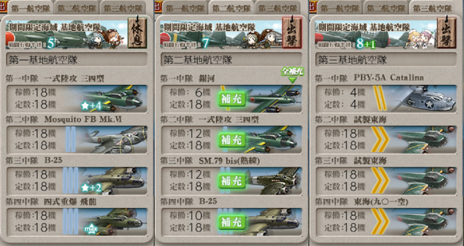Select the Mosquito FB Mk.VI aircraft slot
The width and height of the screenshot is (464, 246).
[x=77, y=140]
